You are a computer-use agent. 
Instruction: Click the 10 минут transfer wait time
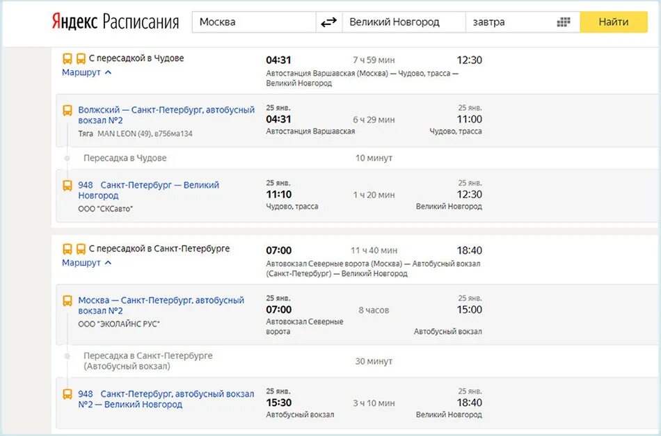click(x=374, y=158)
